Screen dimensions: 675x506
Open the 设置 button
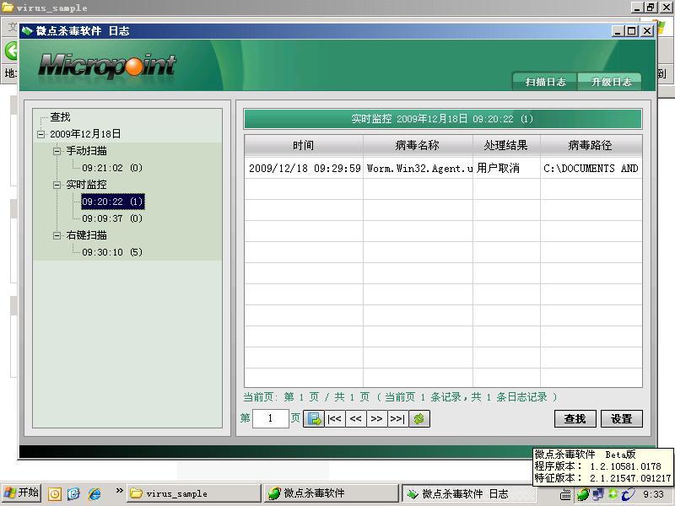click(621, 418)
